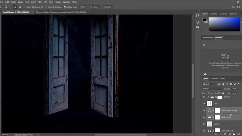Click the Door layer thumbnail
Screen dimensions: 242x136
pos(209,104)
